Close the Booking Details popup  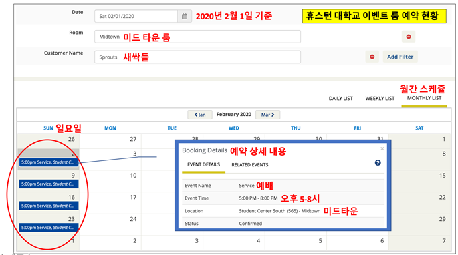coord(382,149)
